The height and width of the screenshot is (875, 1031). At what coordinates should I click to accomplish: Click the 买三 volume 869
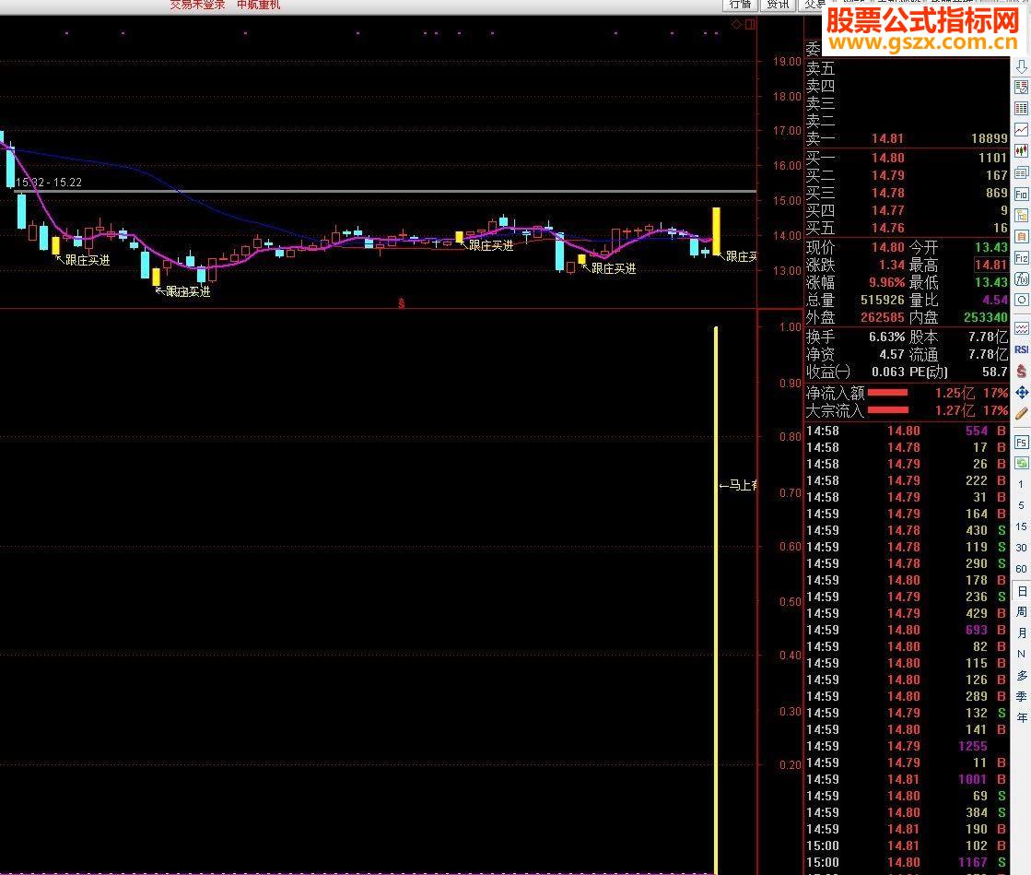click(996, 193)
